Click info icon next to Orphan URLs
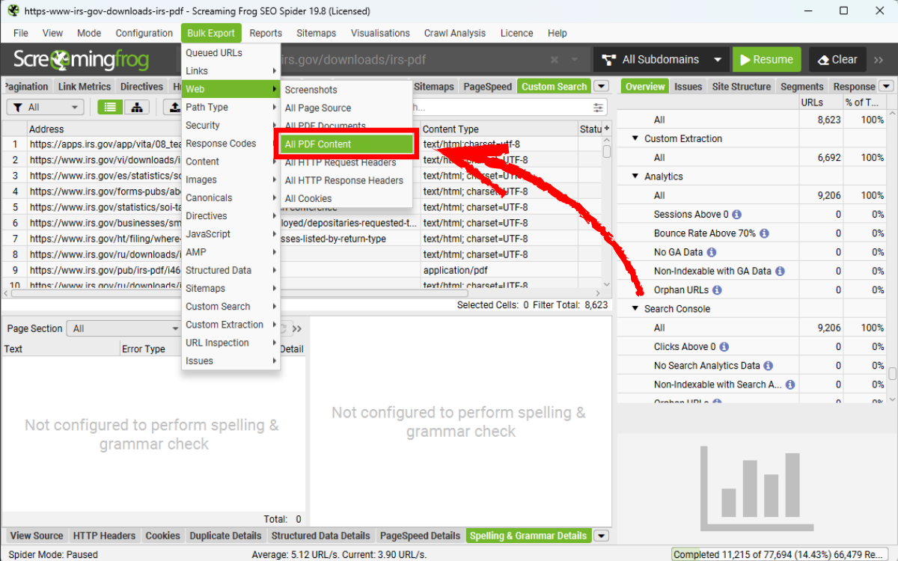The width and height of the screenshot is (898, 561). click(x=717, y=290)
